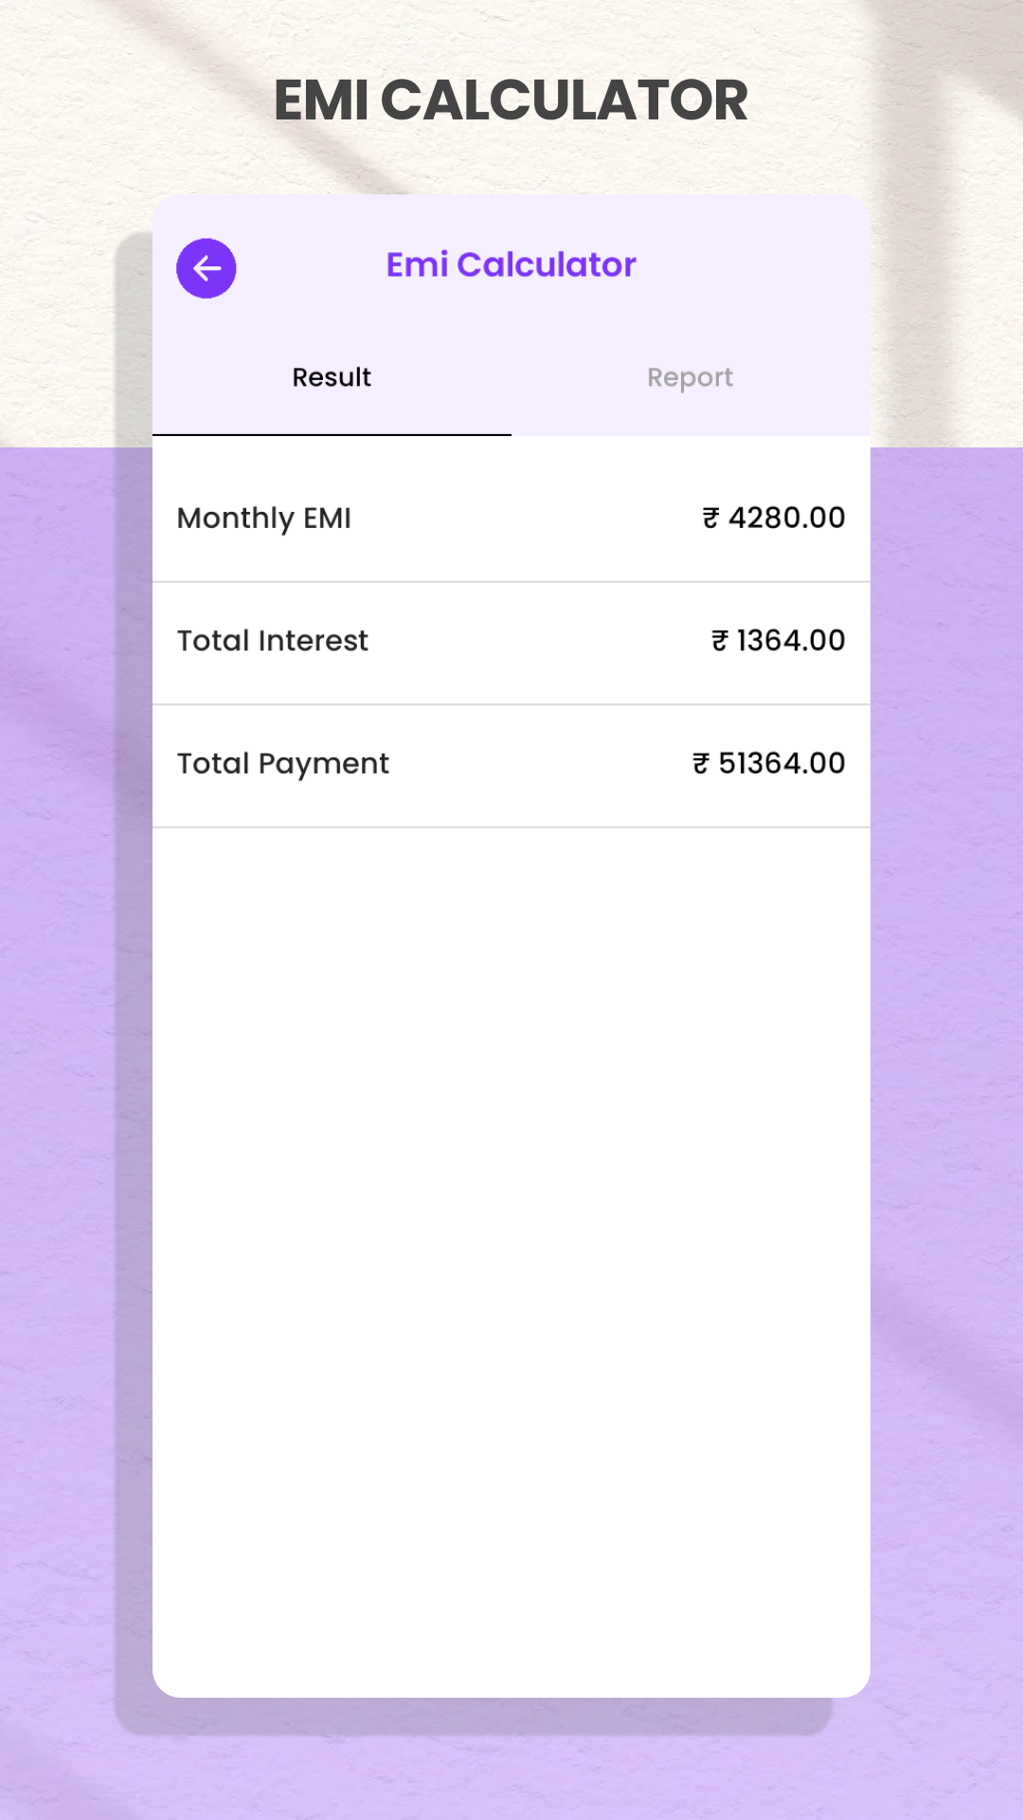Select the 4280.00 monthly EMI amount
The width and height of the screenshot is (1023, 1820).
click(786, 518)
